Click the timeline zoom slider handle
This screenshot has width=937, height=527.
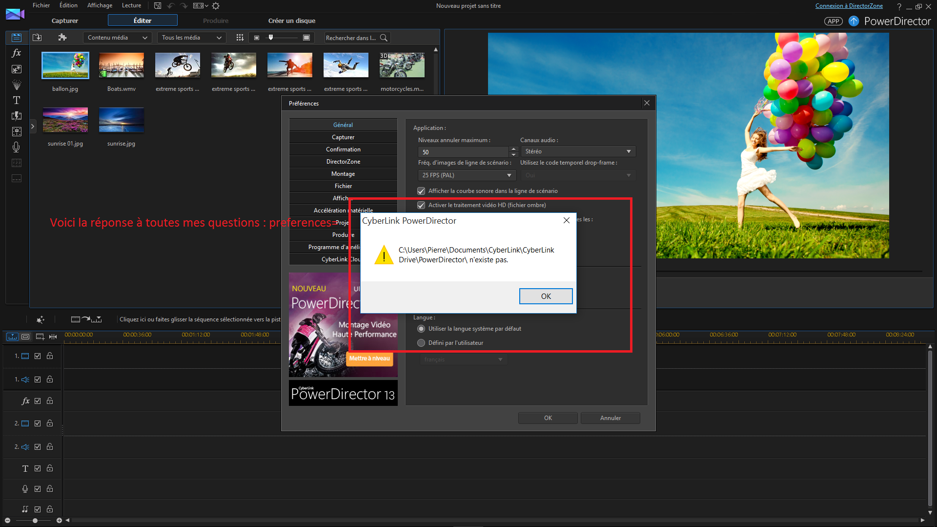pos(35,521)
